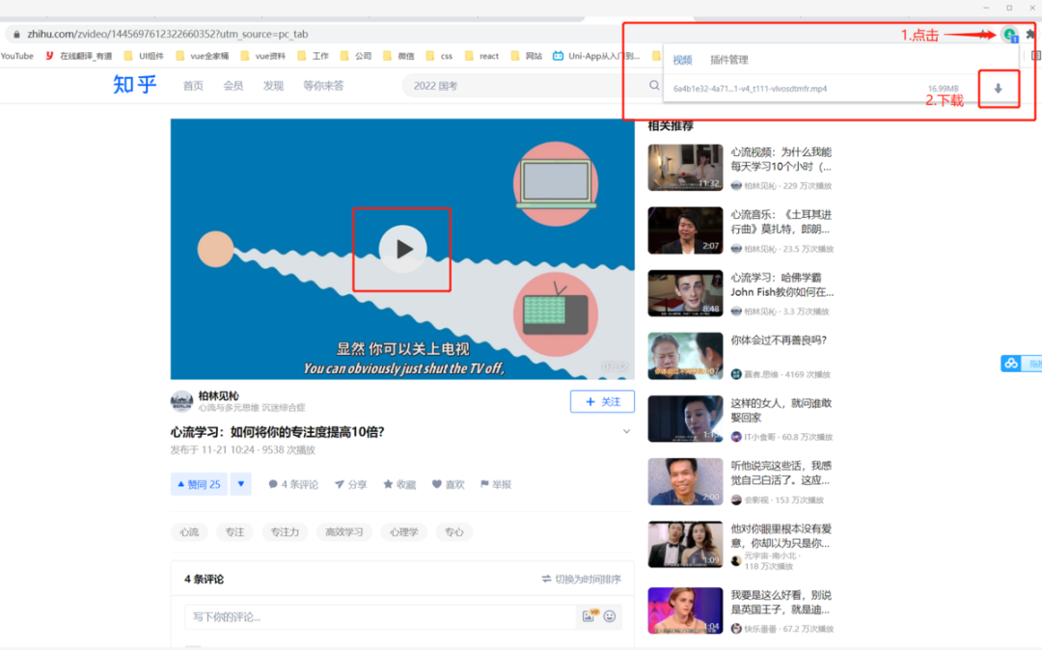1042x650 pixels.
Task: Open recommended video 听他说完这些话 title
Action: click(781, 473)
